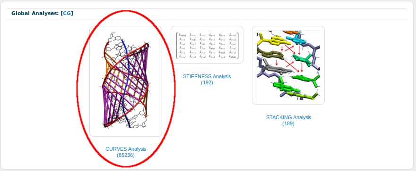This screenshot has width=416, height=171.
Task: Follow the STIFFNESS Analysis text link
Action: click(x=207, y=77)
